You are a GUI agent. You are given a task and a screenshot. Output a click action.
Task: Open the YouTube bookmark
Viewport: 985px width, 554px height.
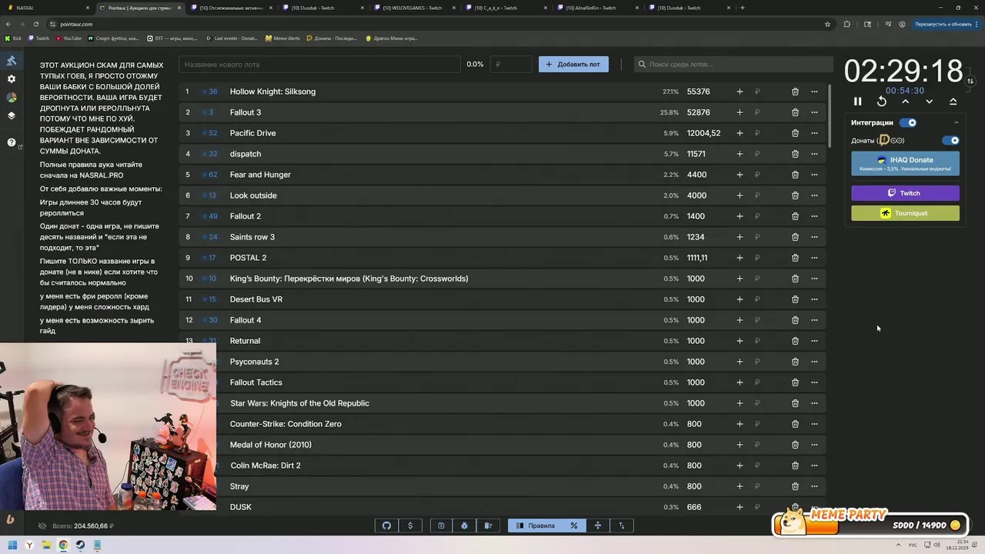click(68, 38)
